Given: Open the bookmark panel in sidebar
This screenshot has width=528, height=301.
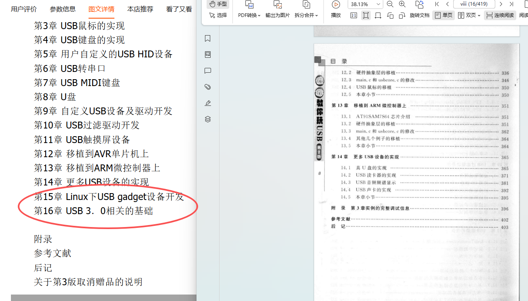Looking at the screenshot, I should point(208,38).
